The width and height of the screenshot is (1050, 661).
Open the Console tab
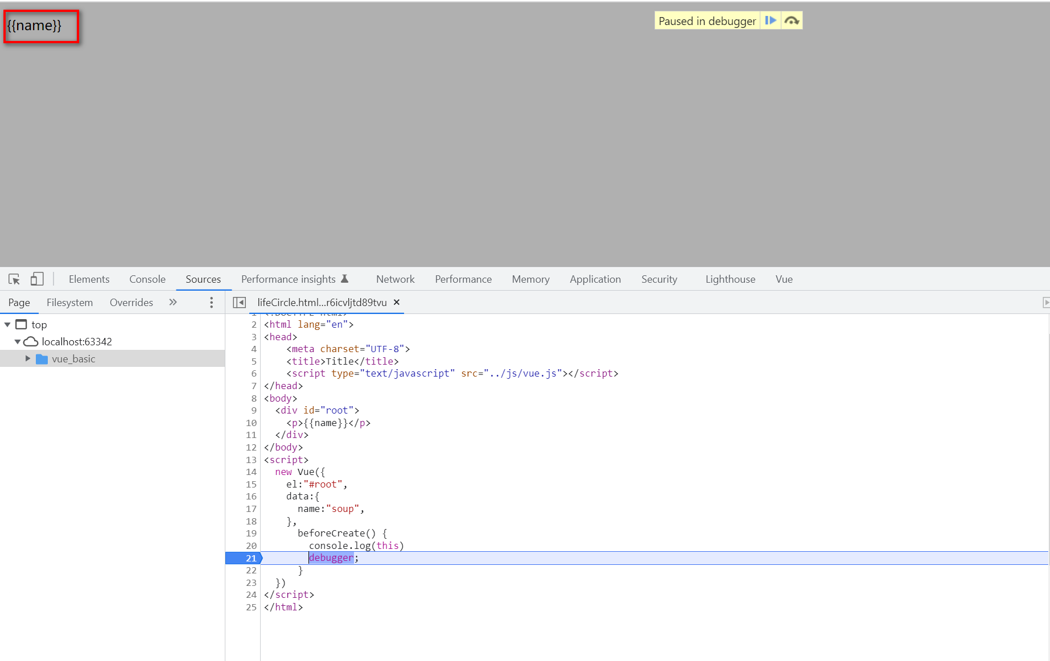147,279
